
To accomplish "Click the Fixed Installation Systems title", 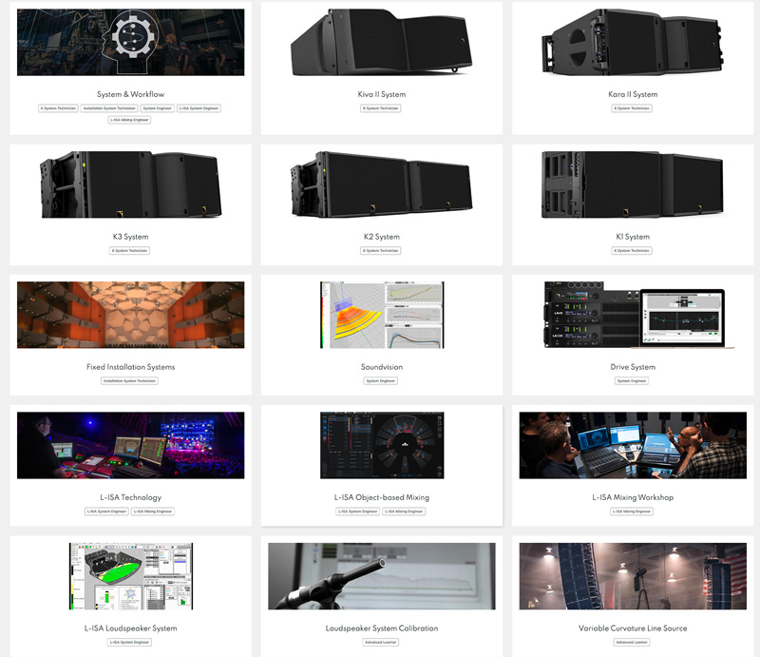I will tap(130, 367).
